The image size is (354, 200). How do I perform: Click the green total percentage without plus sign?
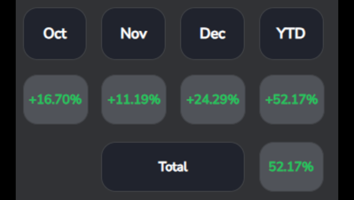click(x=291, y=167)
